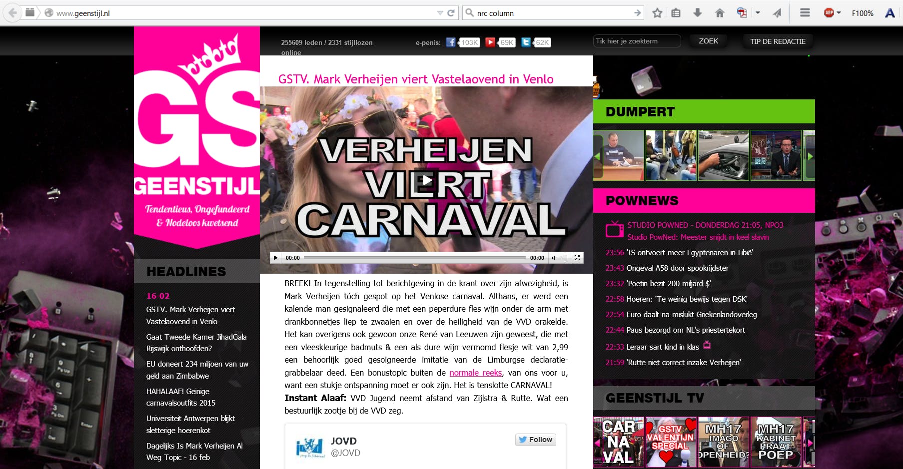Expand the Adblock Plus dropdown arrow

(x=839, y=13)
